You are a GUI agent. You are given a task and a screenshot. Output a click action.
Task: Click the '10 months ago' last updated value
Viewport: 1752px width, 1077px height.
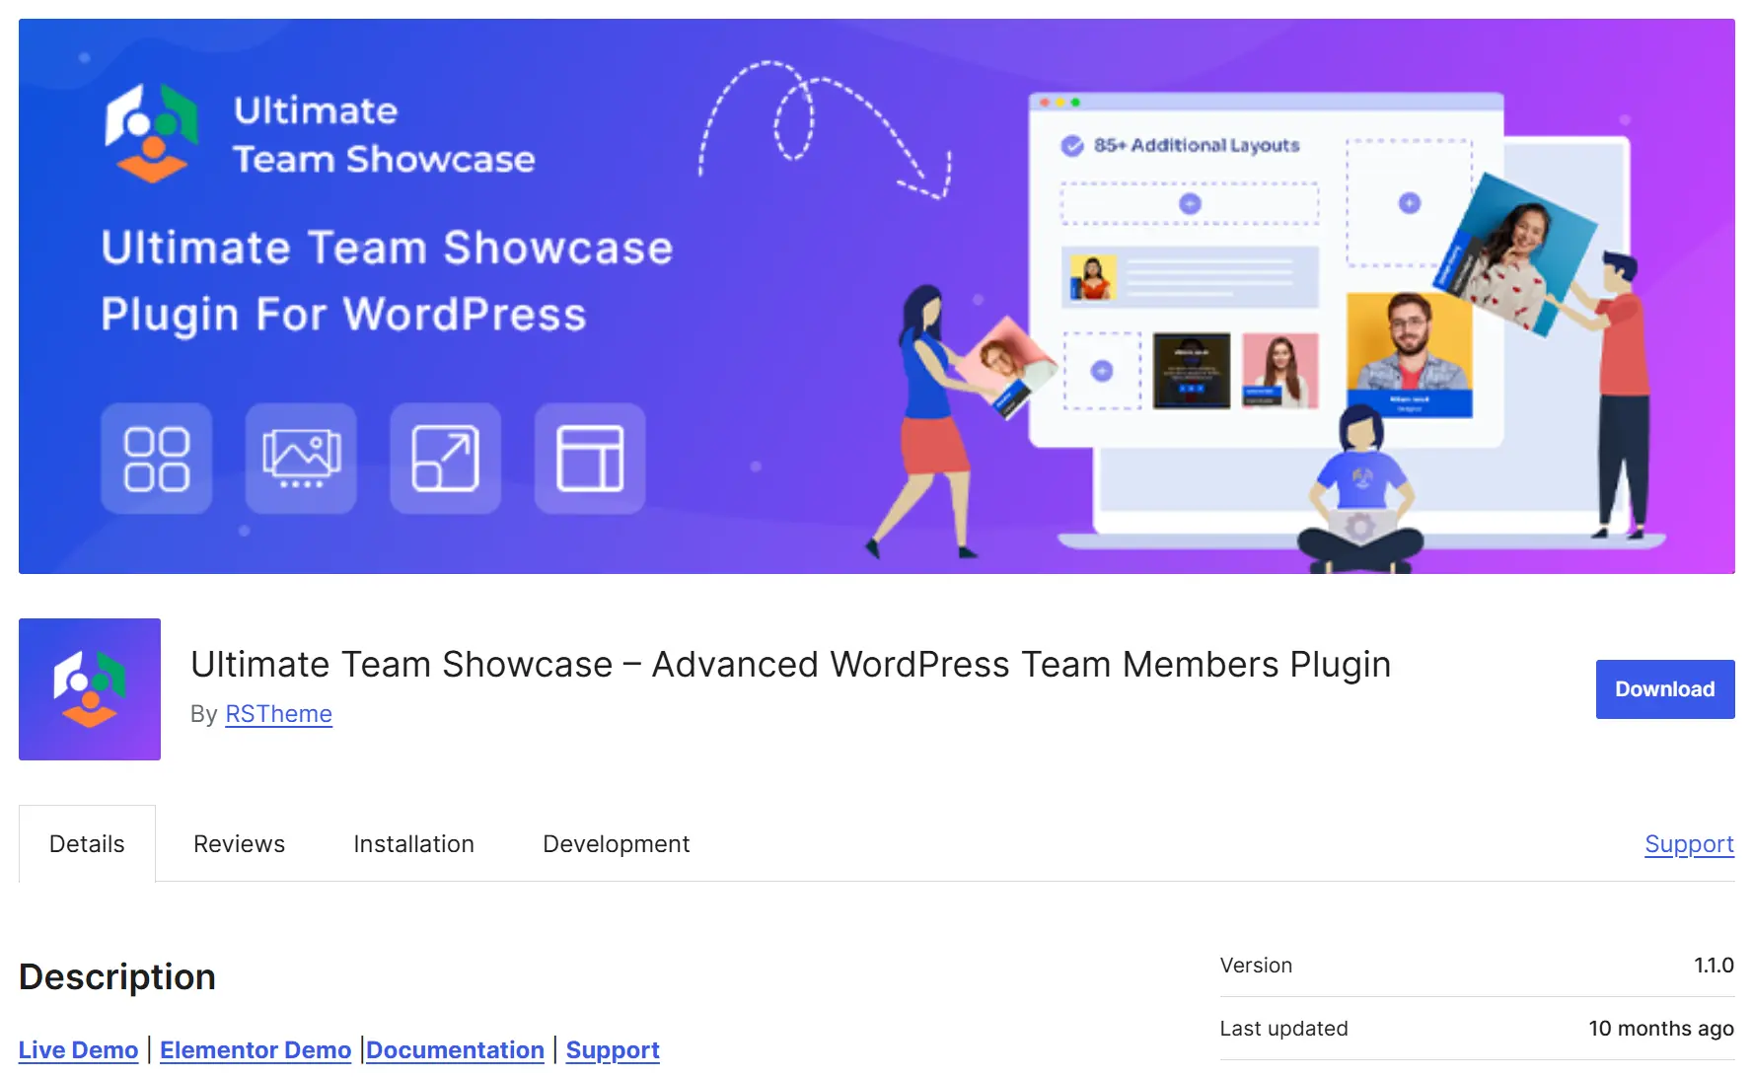(x=1661, y=1029)
